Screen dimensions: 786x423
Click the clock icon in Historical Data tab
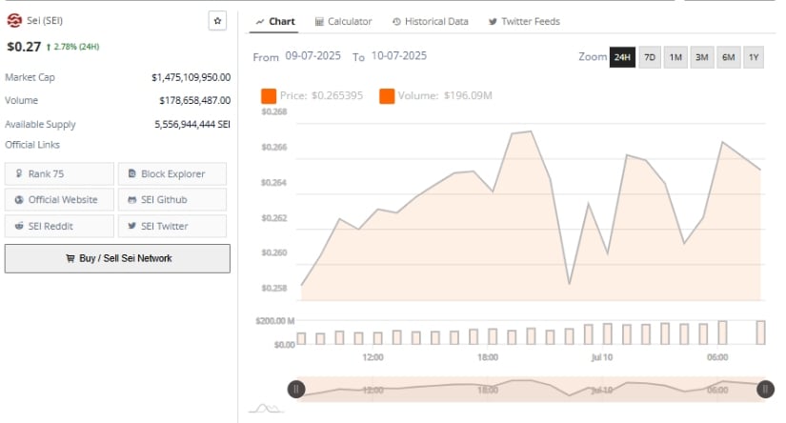(396, 22)
